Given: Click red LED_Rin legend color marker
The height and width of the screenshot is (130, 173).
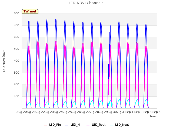Looking at the screenshot, I should (45, 125).
